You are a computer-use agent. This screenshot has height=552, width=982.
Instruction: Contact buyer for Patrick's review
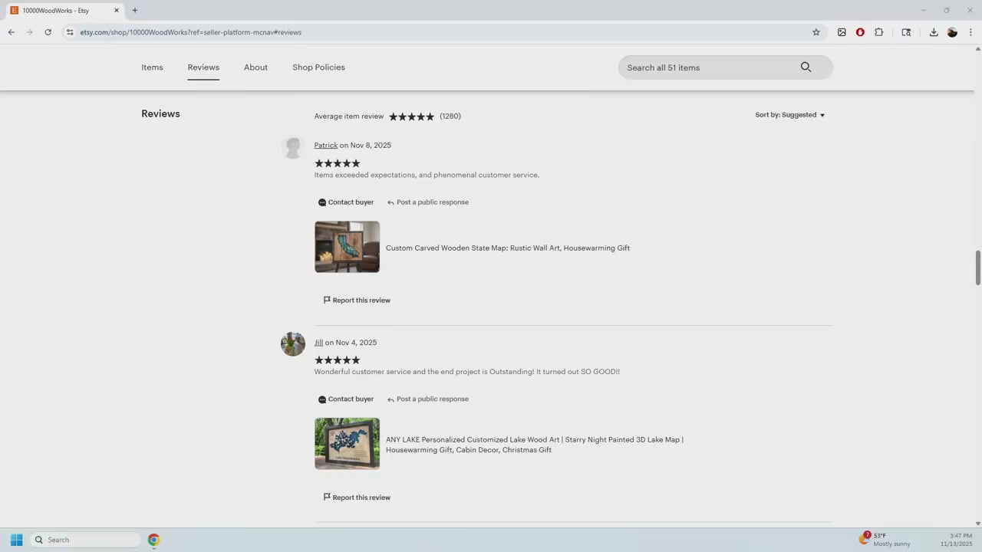[x=346, y=202]
